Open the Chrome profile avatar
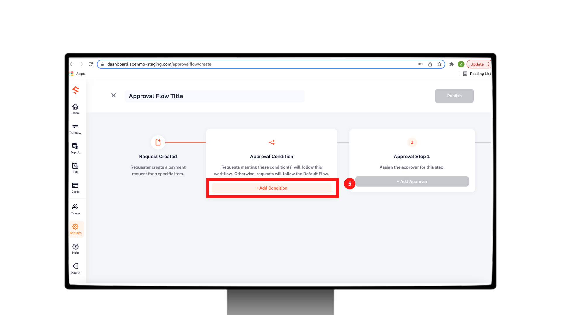561x315 pixels. (461, 64)
